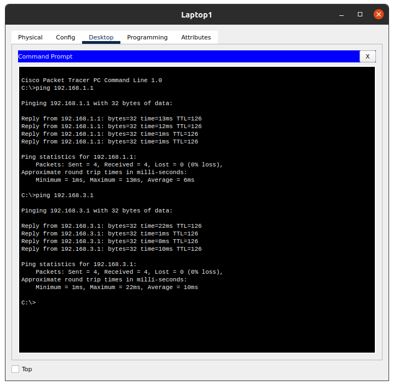This screenshot has height=386, width=394.
Task: Click 'Ping statistics for 192.168.1.1:' line
Action: click(79, 157)
